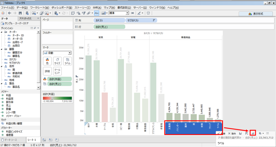Collapse the 顧客 folder in dimensions
Screen dimensions: 276x147
tap(2, 49)
